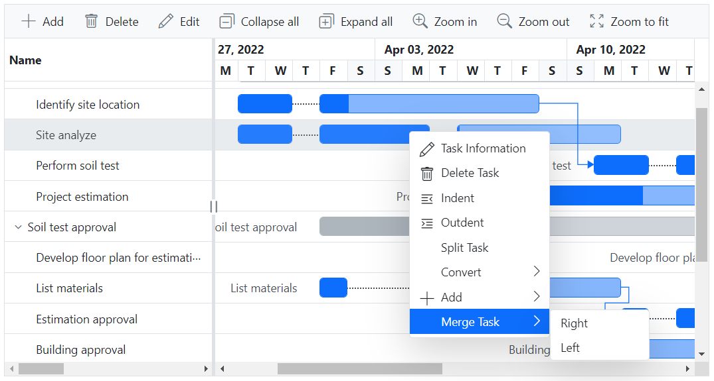714x381 pixels.
Task: Click the first Perform soil test taskbar segment
Action: click(x=621, y=165)
